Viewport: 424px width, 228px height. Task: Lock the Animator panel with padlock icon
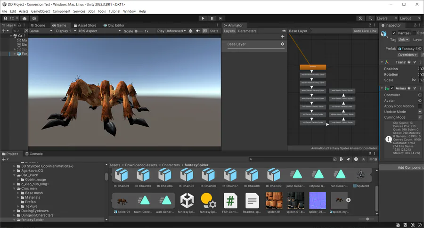(x=370, y=25)
